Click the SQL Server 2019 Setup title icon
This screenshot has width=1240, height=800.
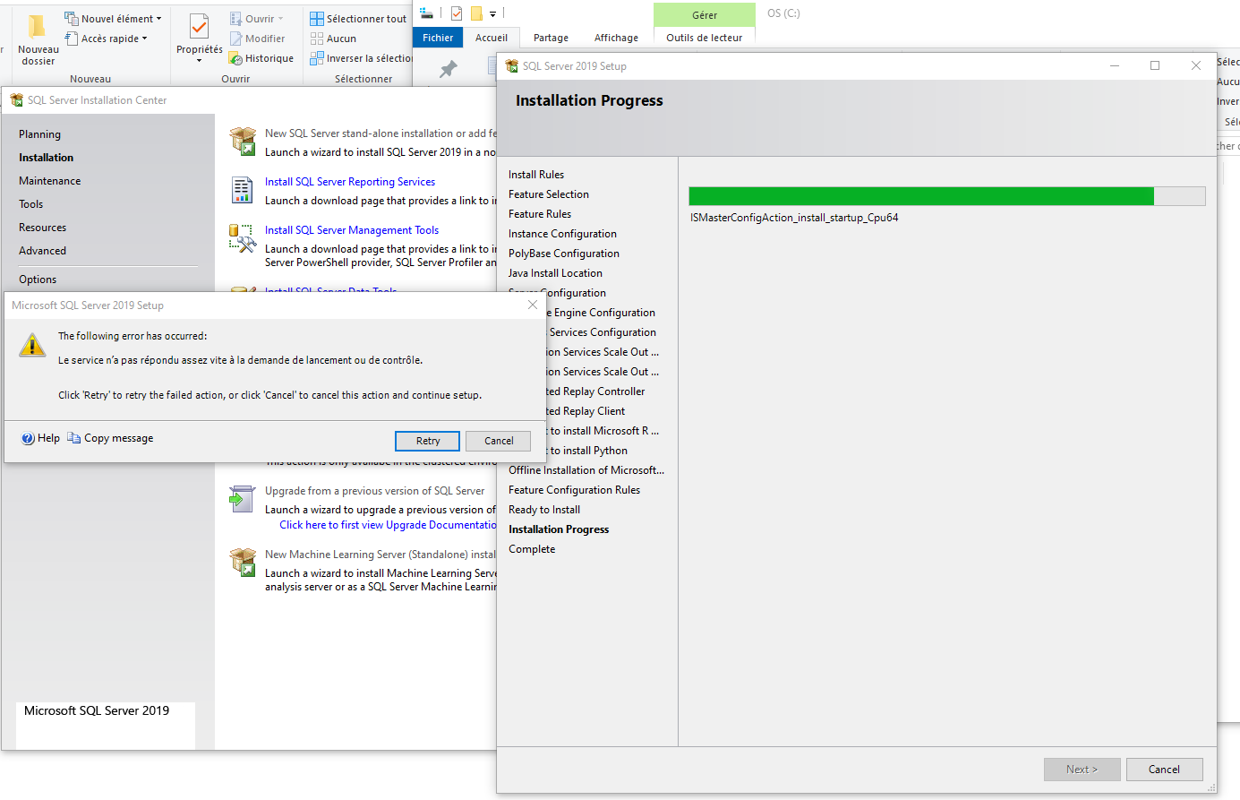[x=512, y=66]
